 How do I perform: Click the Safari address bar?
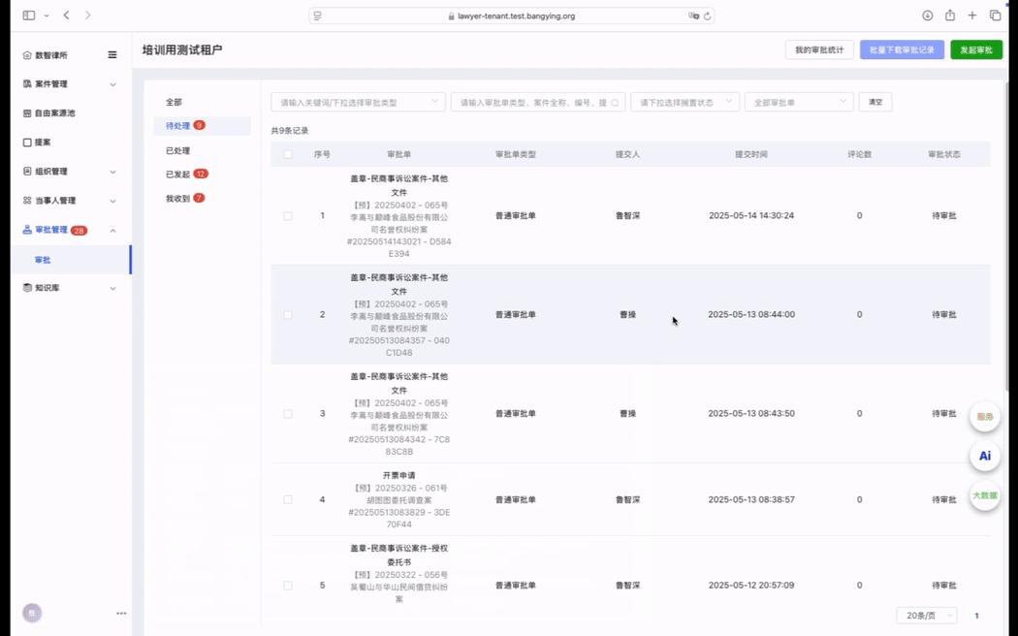pos(511,16)
